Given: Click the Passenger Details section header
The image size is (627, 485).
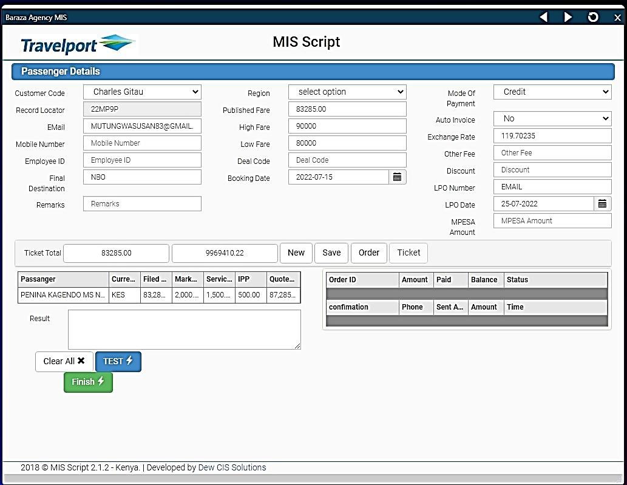Looking at the screenshot, I should click(313, 72).
